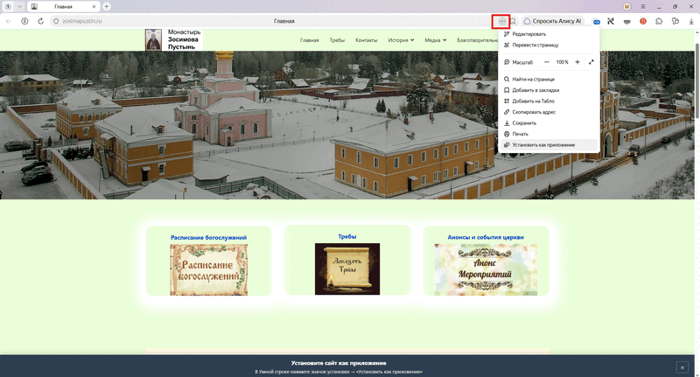The image size is (700, 377).
Task: Click the blue cloud extension icon
Action: 596,21
